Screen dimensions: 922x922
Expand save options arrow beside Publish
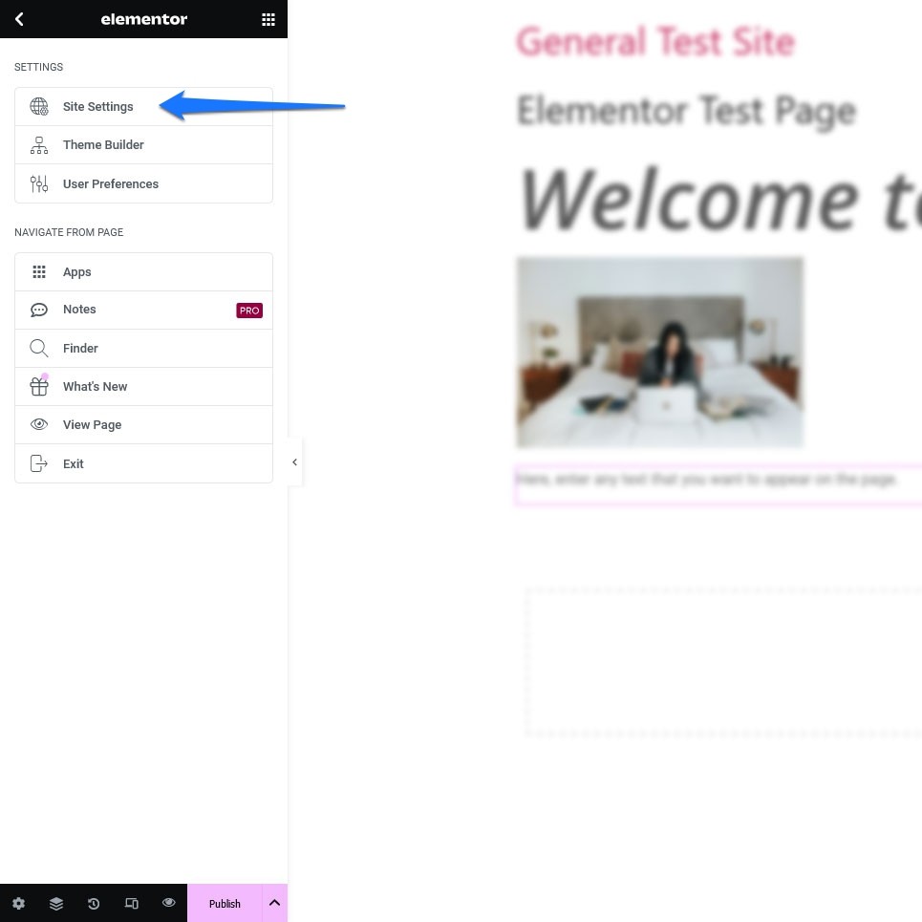[x=274, y=903]
